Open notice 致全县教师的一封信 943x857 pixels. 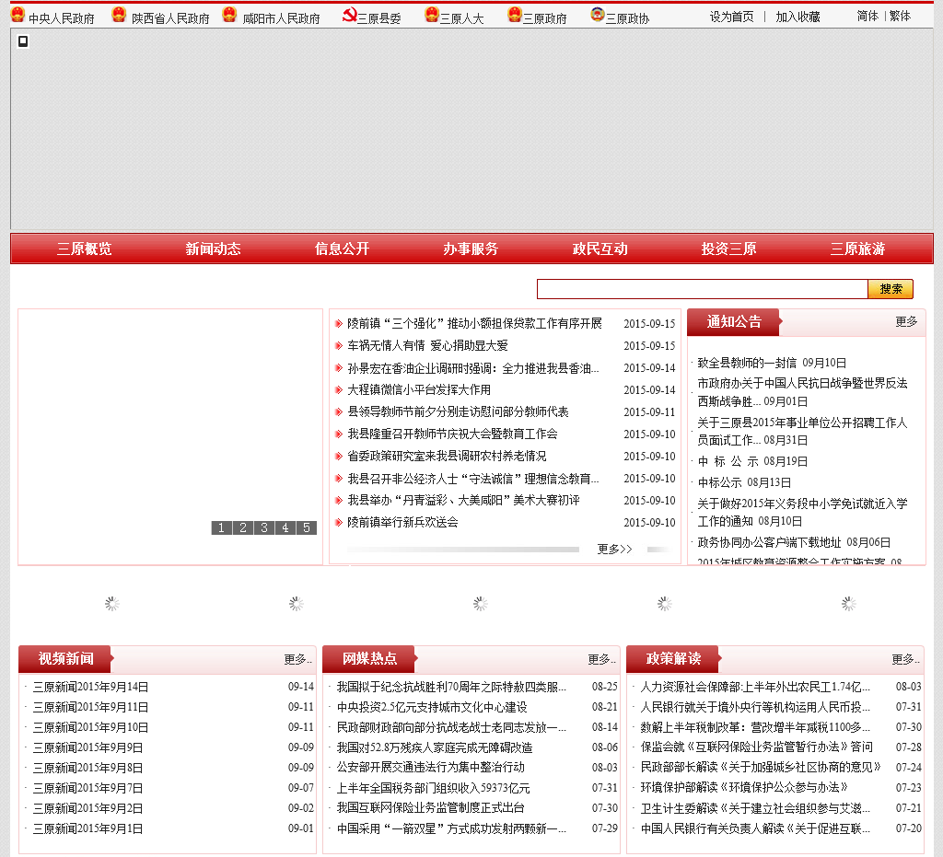click(x=746, y=363)
